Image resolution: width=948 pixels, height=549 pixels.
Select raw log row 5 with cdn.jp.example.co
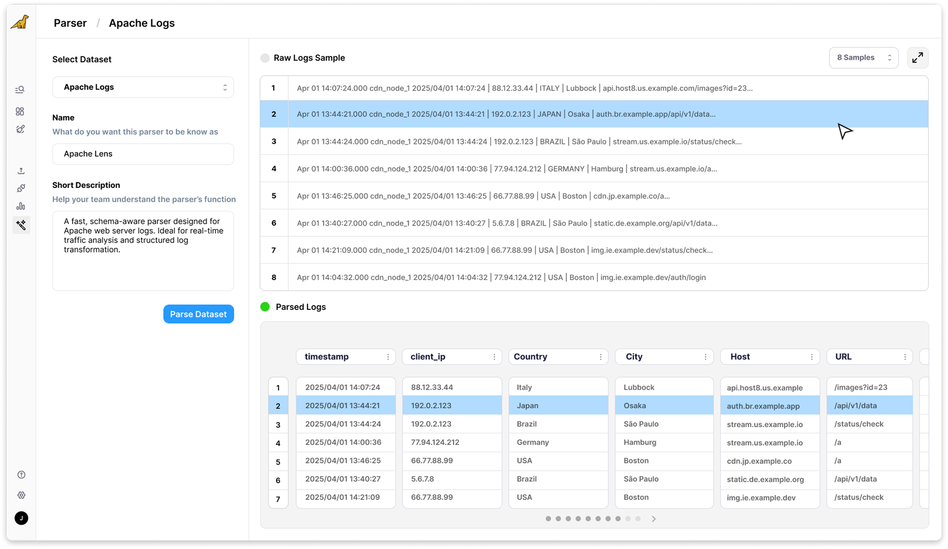point(594,196)
